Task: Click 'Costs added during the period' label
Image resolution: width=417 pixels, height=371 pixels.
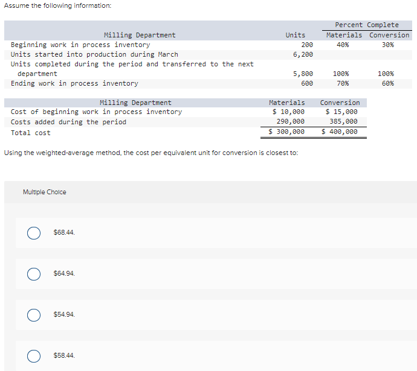Action: 68,122
